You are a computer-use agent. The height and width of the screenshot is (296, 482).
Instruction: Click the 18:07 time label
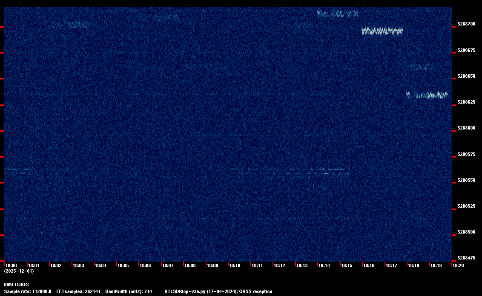click(x=168, y=265)
